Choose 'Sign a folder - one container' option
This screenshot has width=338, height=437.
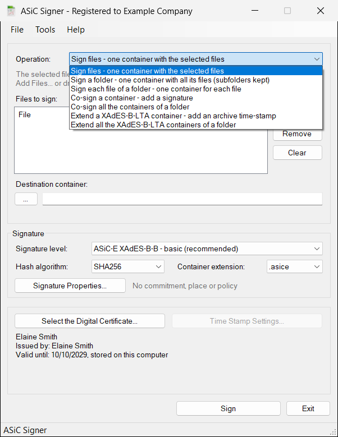click(196, 80)
